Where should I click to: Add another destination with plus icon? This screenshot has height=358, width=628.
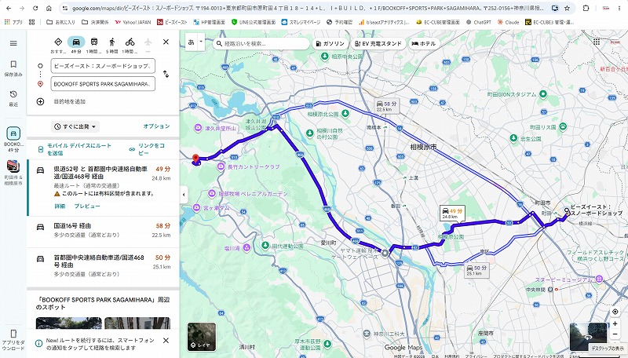pos(40,102)
